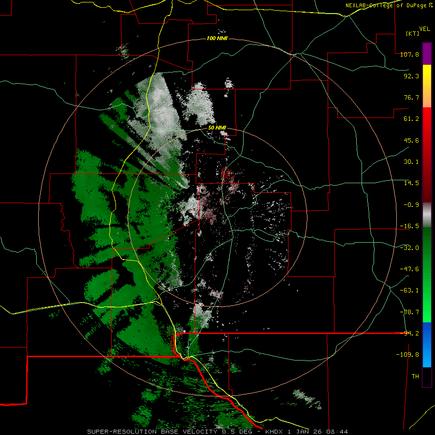
Task: Select the 76.7 legend value
Action: click(411, 97)
